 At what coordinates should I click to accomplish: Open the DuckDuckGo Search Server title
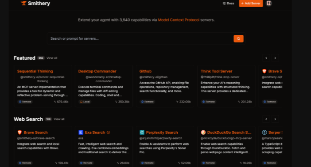(229, 133)
